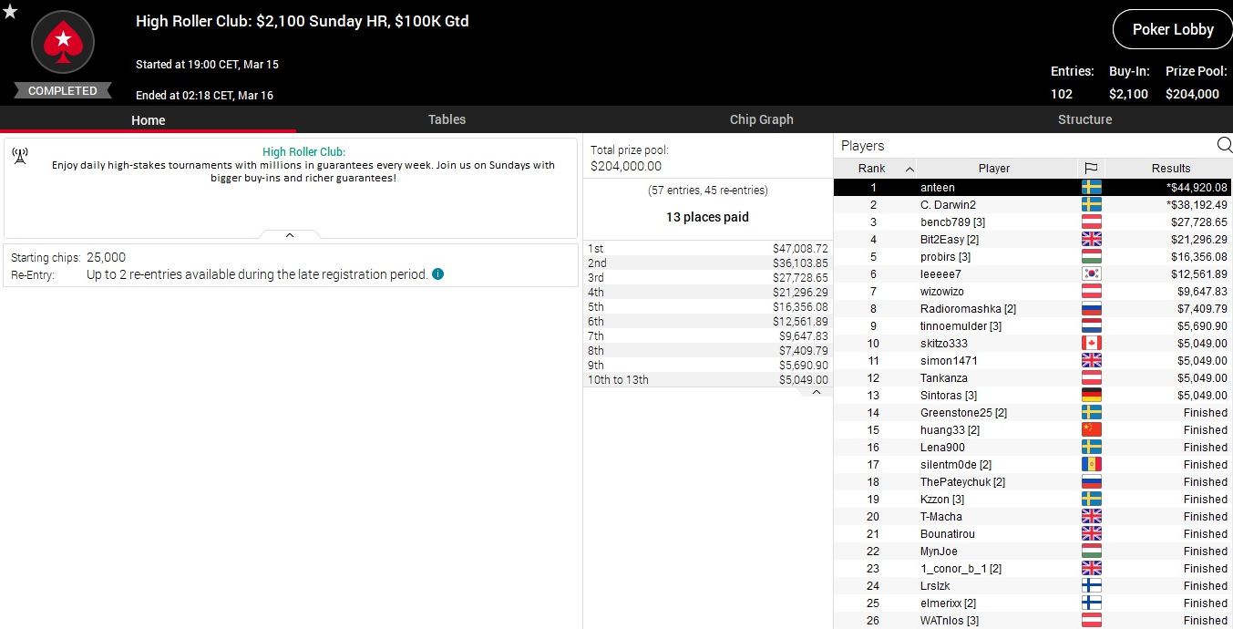Collapse the High Roller Club banner
This screenshot has height=629, width=1233.
[x=290, y=235]
